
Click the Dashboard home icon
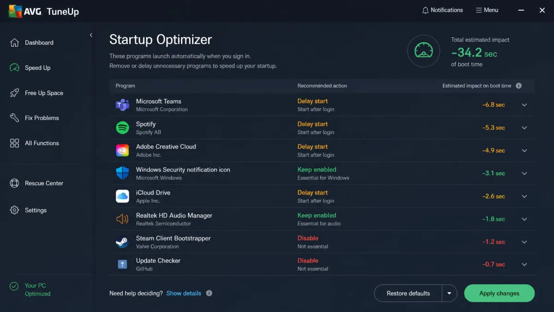point(14,43)
